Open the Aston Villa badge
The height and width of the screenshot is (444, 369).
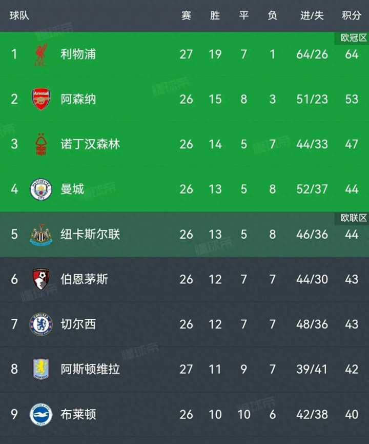[40, 369]
